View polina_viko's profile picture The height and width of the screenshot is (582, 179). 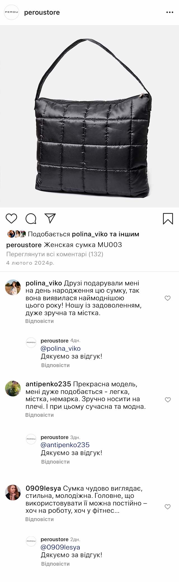point(13,287)
